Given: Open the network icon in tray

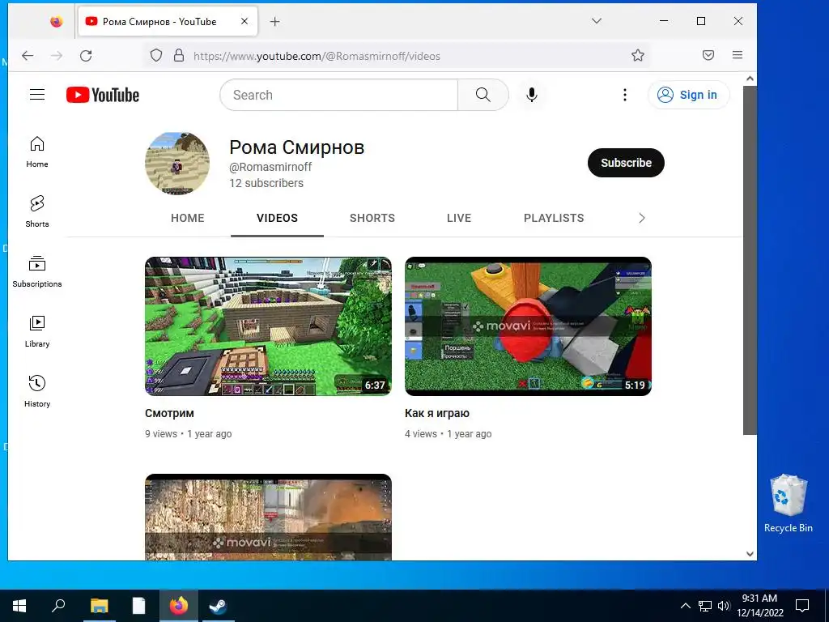Looking at the screenshot, I should 705,606.
